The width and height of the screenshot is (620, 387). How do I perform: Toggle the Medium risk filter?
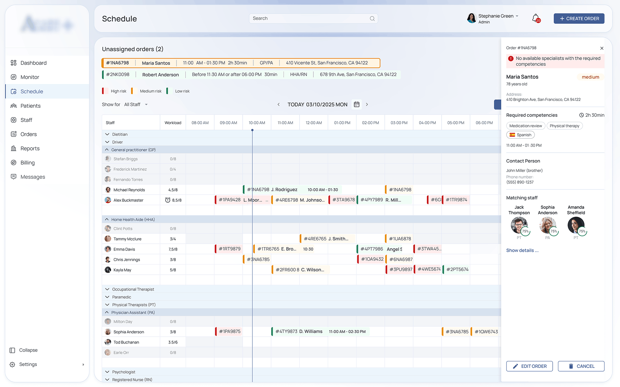tap(147, 91)
